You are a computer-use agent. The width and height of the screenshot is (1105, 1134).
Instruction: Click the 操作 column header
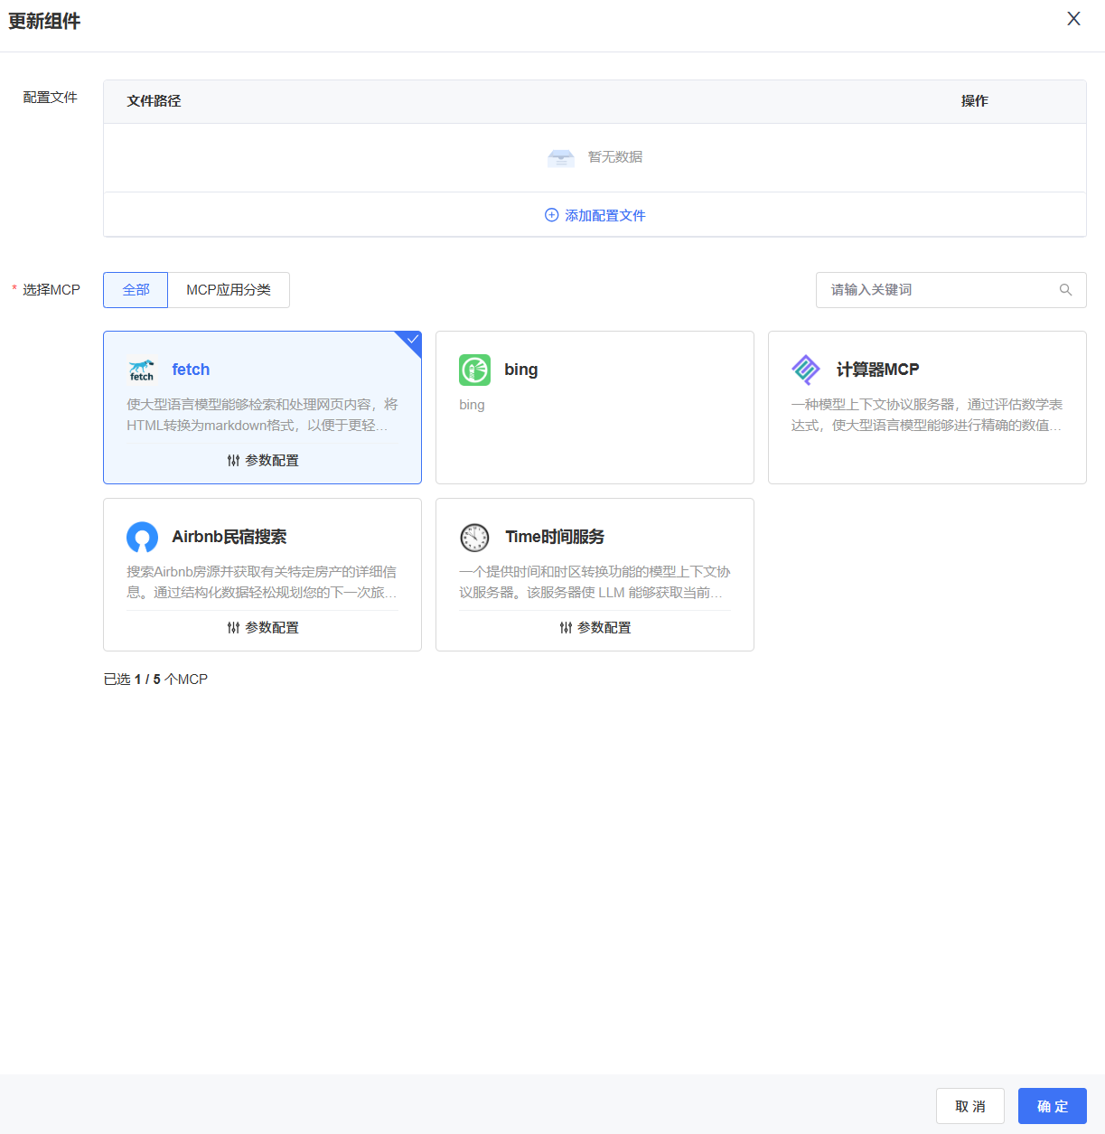point(974,101)
